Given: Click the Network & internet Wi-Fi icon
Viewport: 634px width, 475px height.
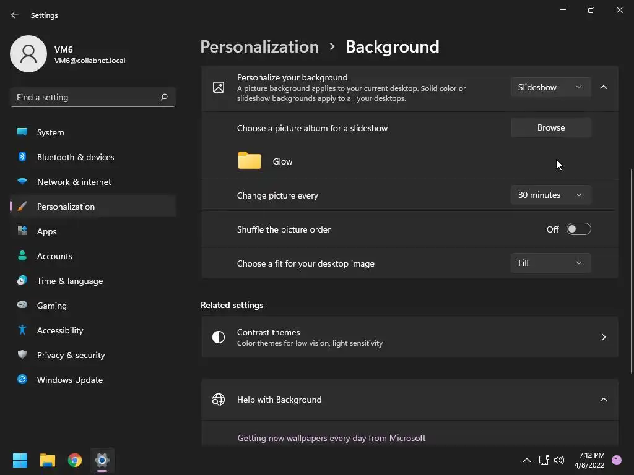Looking at the screenshot, I should [x=22, y=182].
